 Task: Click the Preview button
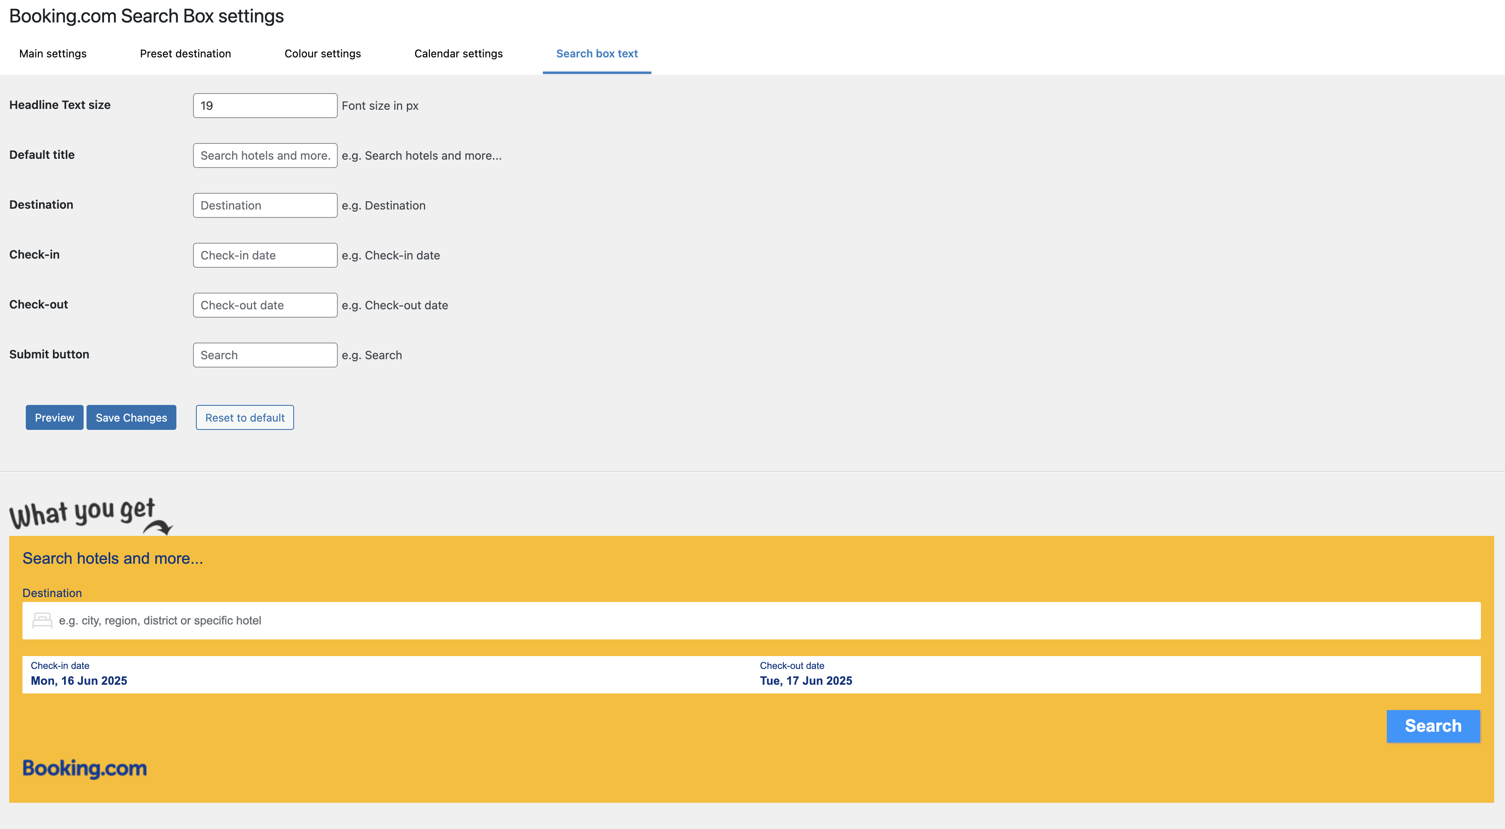tap(54, 417)
